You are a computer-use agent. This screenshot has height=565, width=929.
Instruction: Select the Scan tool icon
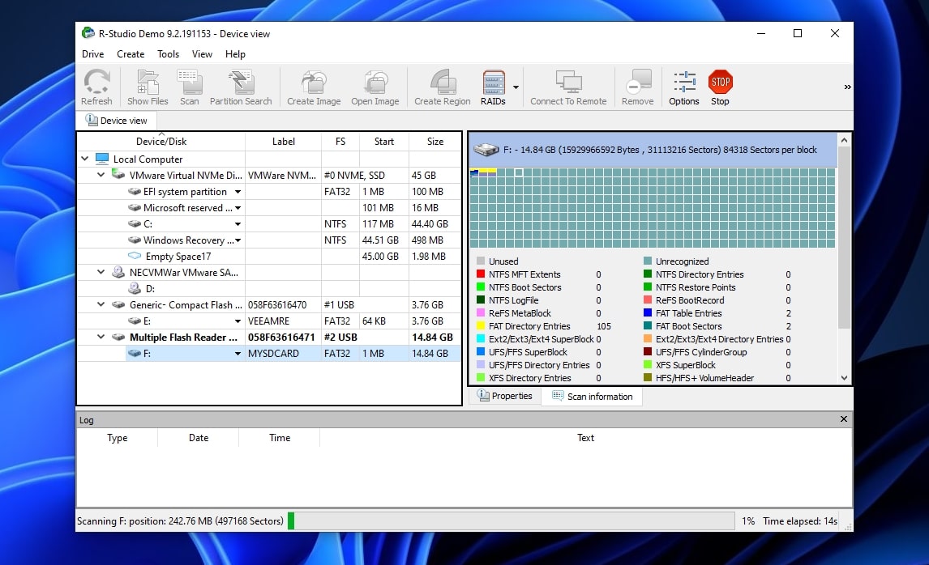[189, 86]
